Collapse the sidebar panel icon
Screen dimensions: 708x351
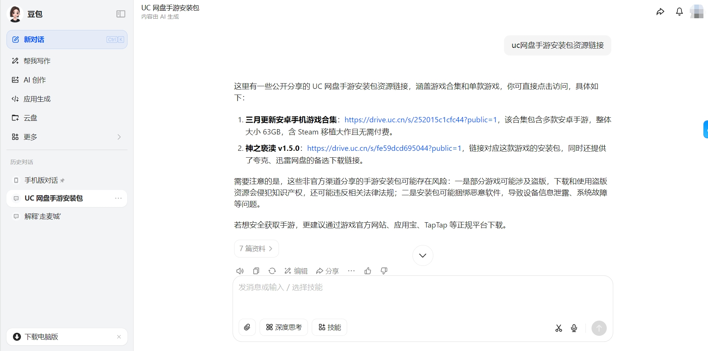click(121, 14)
